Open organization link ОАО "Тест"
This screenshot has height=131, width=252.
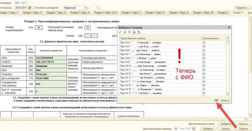point(21,3)
